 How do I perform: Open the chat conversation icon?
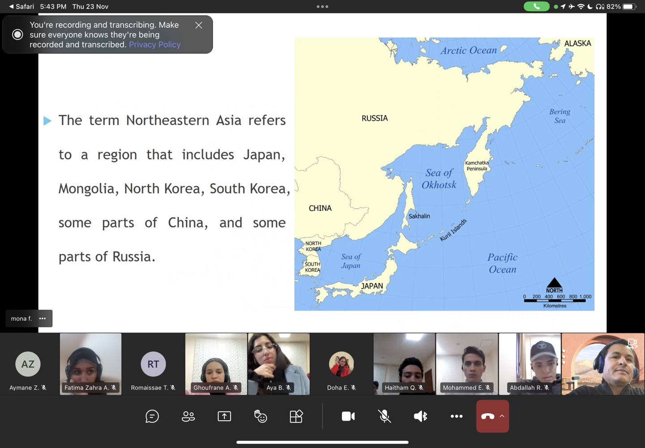pos(152,416)
